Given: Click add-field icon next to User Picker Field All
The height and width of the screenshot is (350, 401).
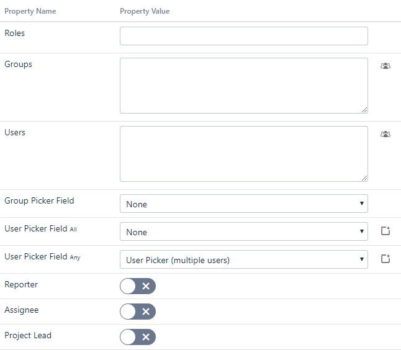Looking at the screenshot, I should tap(385, 231).
